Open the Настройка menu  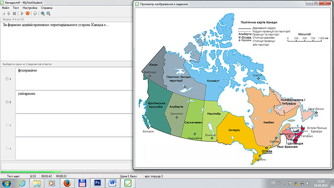point(30,8)
